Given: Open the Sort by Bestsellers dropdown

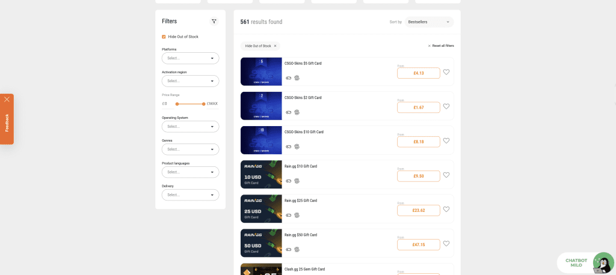Looking at the screenshot, I should click(x=429, y=22).
